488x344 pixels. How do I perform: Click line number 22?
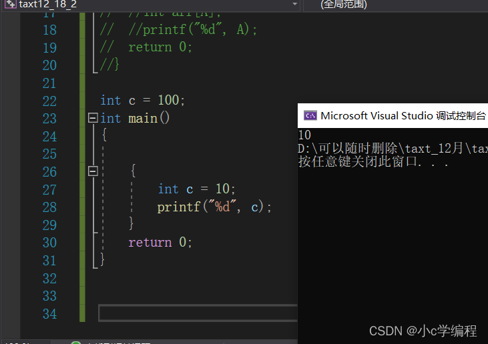coord(49,101)
